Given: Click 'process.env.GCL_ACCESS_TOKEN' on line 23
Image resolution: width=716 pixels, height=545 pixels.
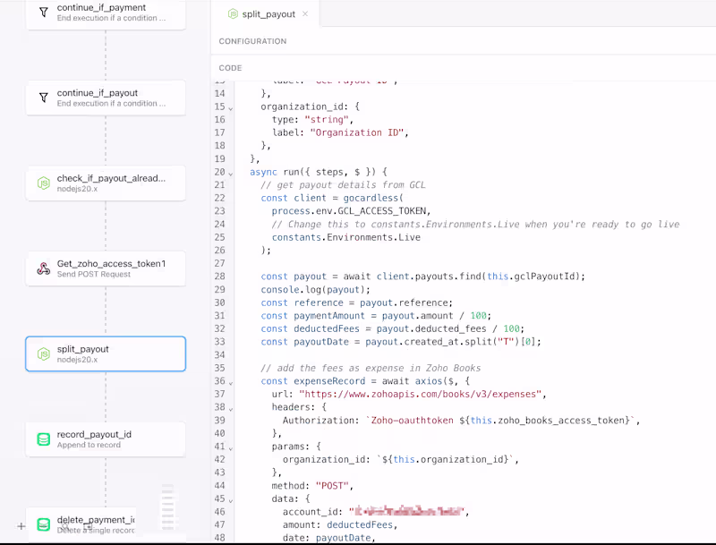Looking at the screenshot, I should (349, 211).
